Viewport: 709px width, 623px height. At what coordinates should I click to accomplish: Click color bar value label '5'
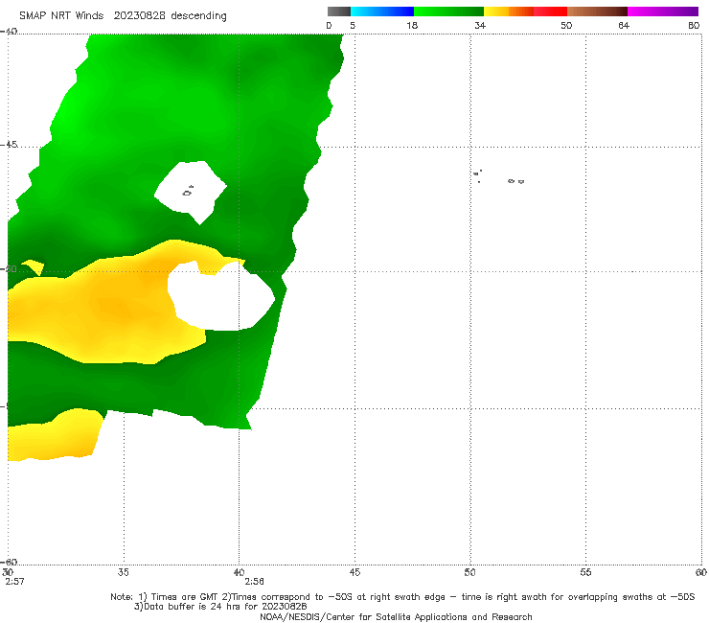(x=353, y=26)
